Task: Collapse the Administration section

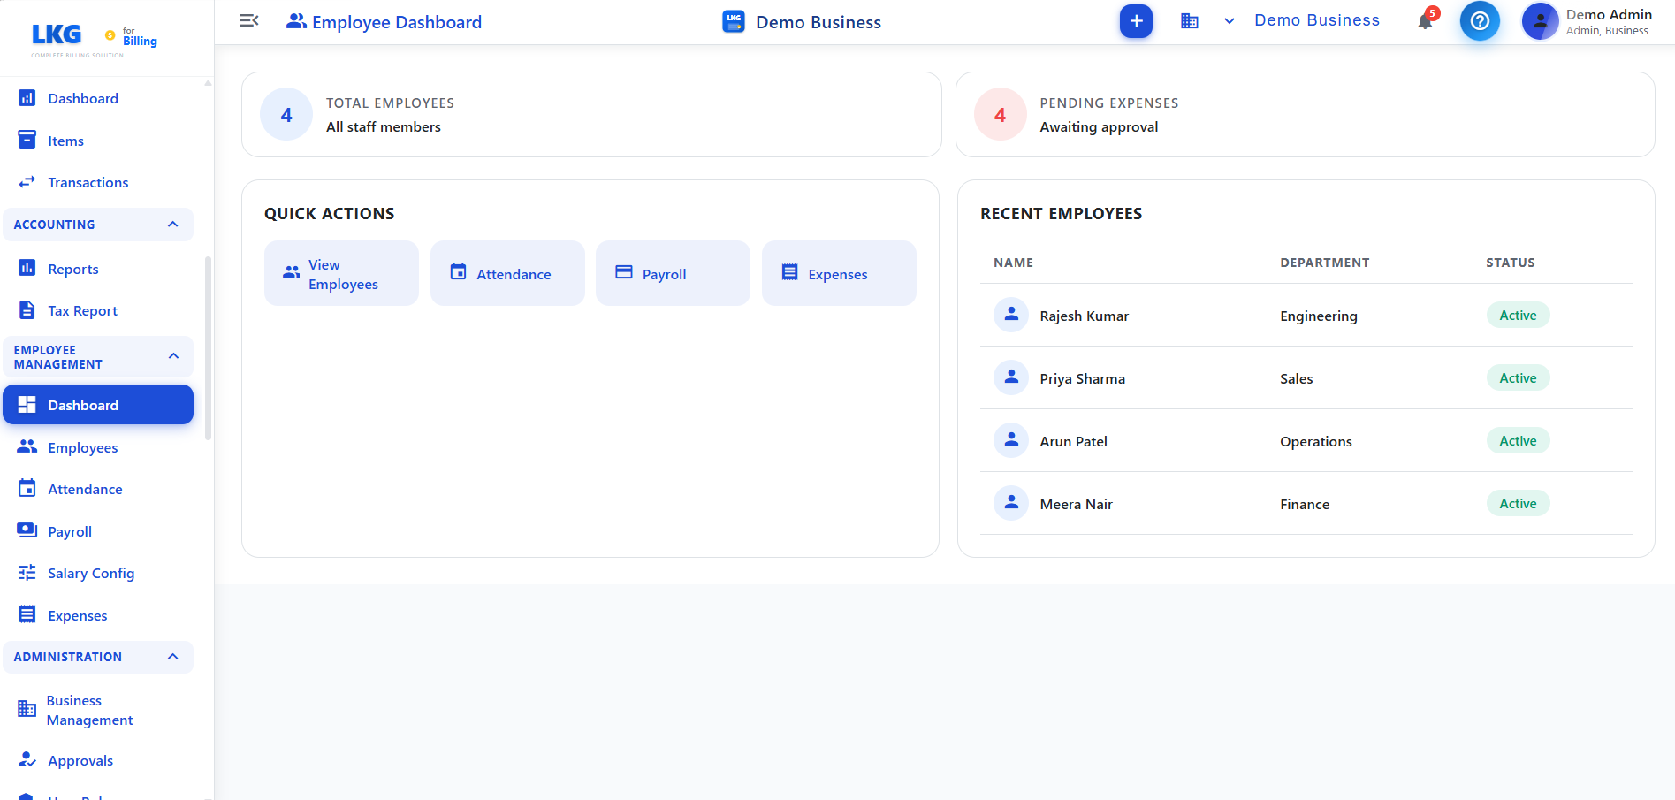Action: click(x=98, y=657)
